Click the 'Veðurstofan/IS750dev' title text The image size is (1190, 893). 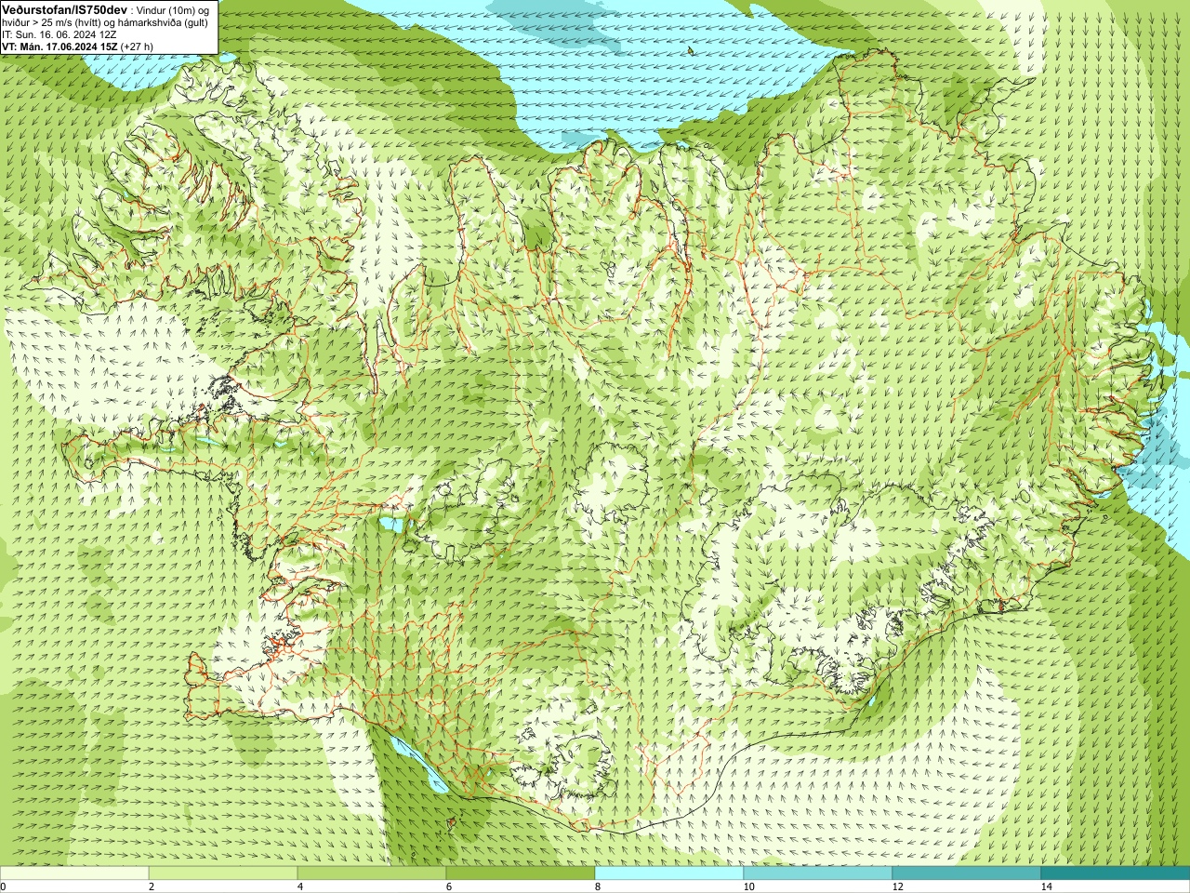point(65,9)
